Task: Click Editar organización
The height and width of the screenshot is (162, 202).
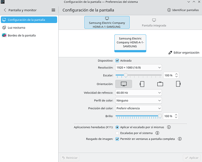Action: [184, 52]
